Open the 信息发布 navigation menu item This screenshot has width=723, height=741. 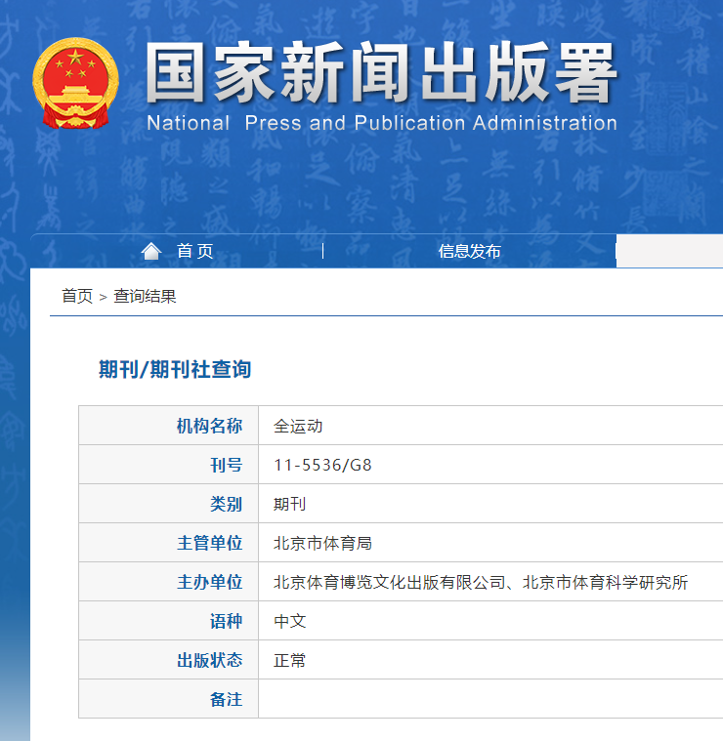(469, 251)
